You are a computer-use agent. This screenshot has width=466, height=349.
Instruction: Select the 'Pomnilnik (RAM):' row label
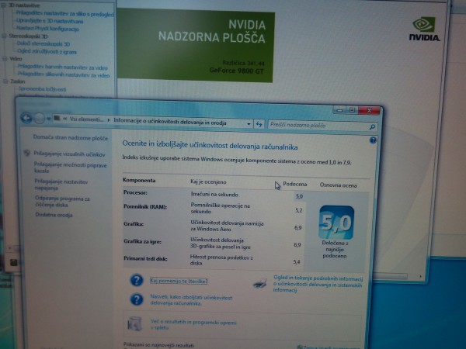[x=145, y=206]
